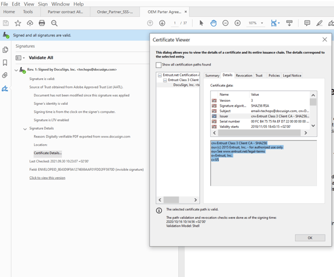Click the certificate data horizontal scrollbar
This screenshot has width=334, height=277.
point(259,133)
